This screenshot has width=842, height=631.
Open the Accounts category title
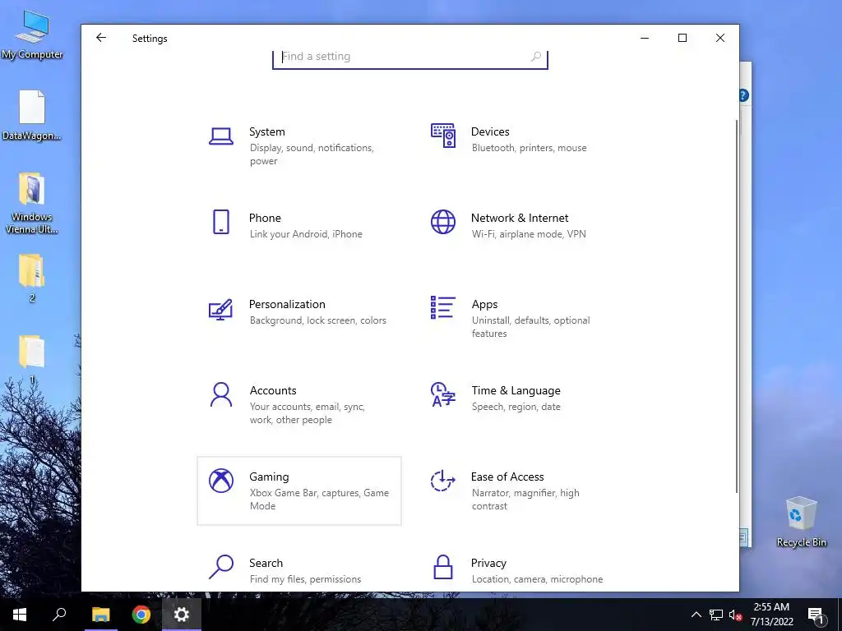(273, 390)
